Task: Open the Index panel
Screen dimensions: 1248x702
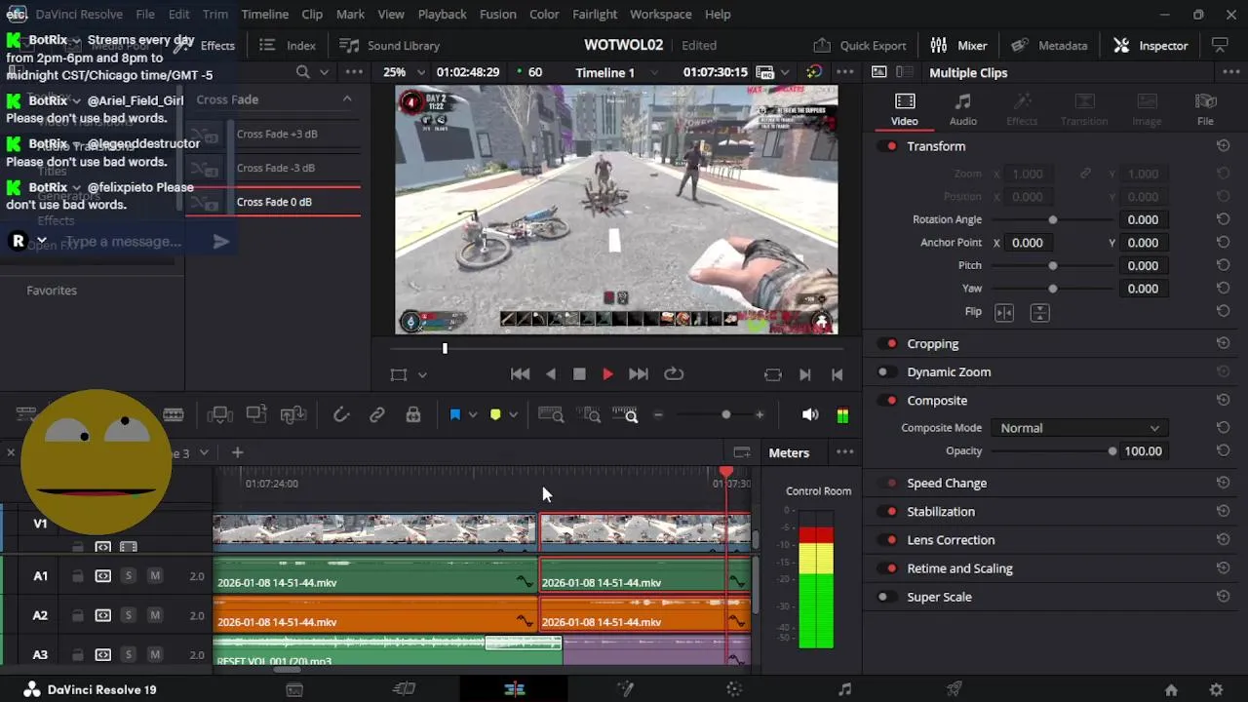Action: click(x=288, y=46)
